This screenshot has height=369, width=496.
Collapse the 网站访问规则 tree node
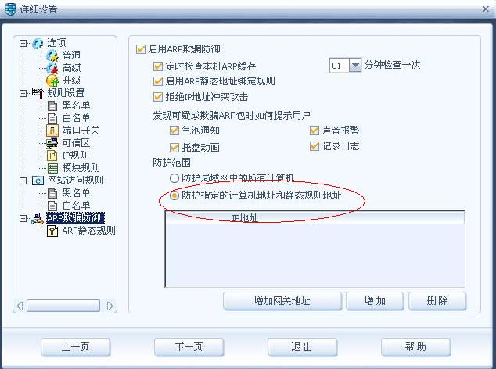coord(23,181)
